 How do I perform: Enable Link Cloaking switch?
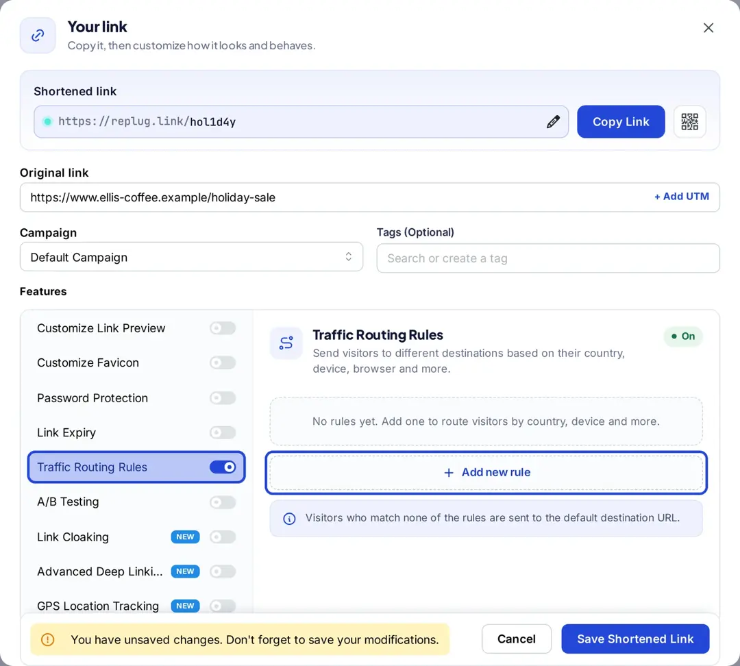click(x=222, y=536)
